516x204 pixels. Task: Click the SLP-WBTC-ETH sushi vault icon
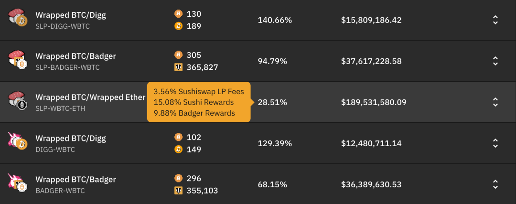18,100
